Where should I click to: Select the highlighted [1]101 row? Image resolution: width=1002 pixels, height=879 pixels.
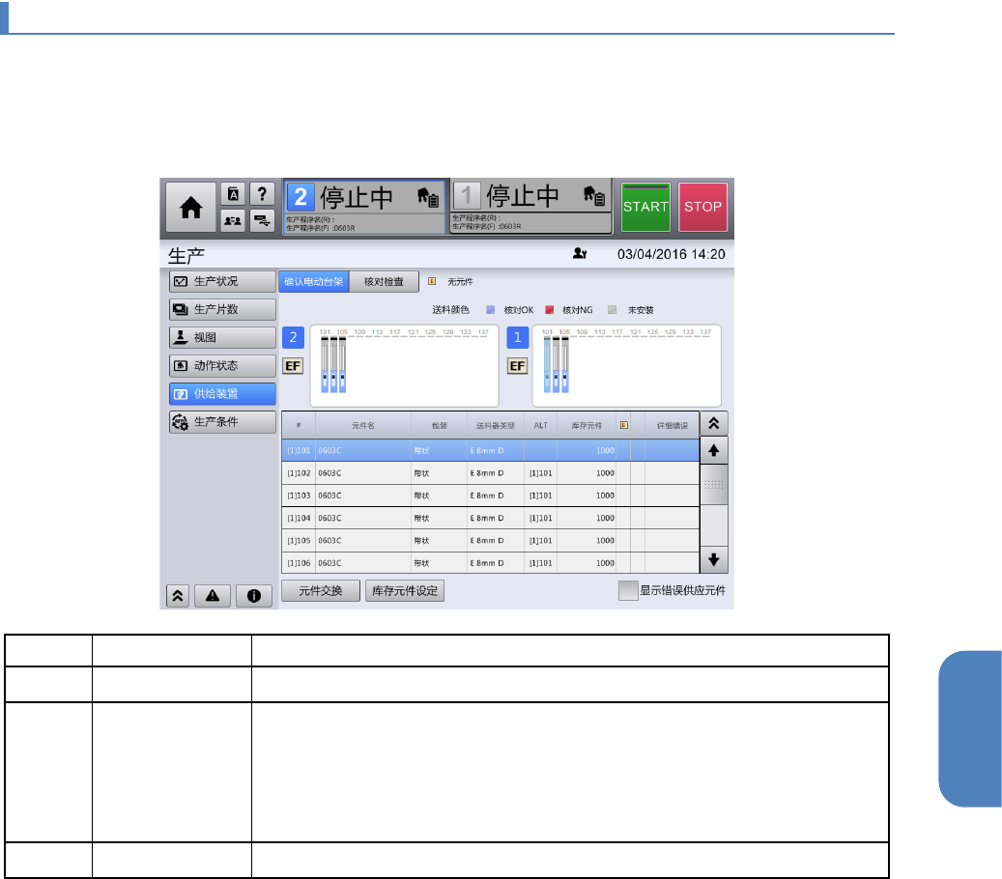[490, 450]
